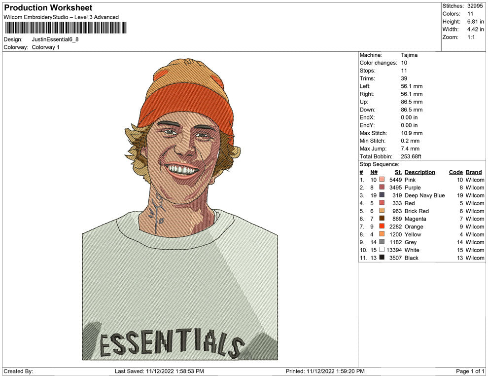This screenshot has height=376, width=488.
Task: Click the Code column header
Action: (456, 172)
